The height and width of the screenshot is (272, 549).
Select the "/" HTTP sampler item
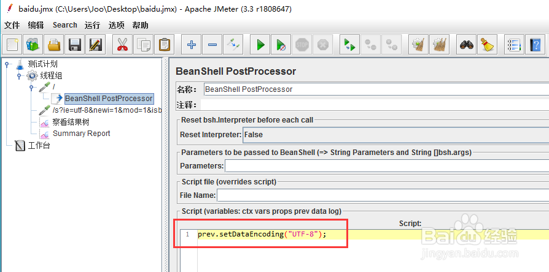(x=53, y=86)
